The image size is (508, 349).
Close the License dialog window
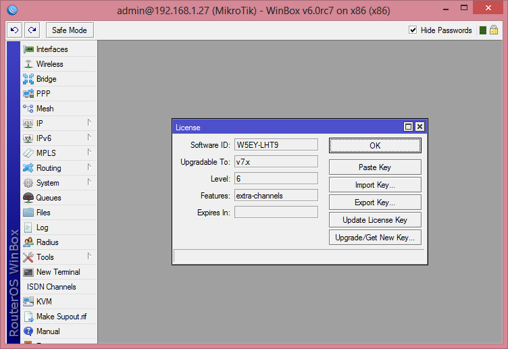pyautogui.click(x=420, y=127)
